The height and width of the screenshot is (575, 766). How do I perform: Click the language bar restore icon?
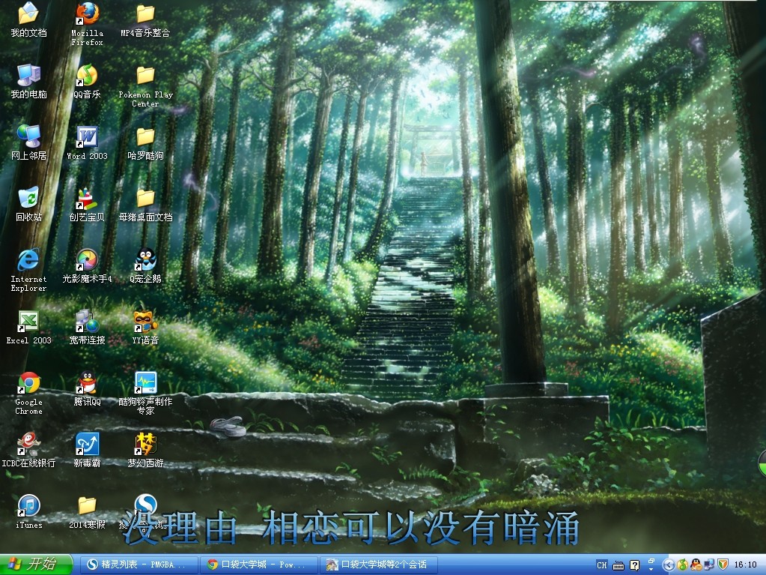(x=651, y=562)
